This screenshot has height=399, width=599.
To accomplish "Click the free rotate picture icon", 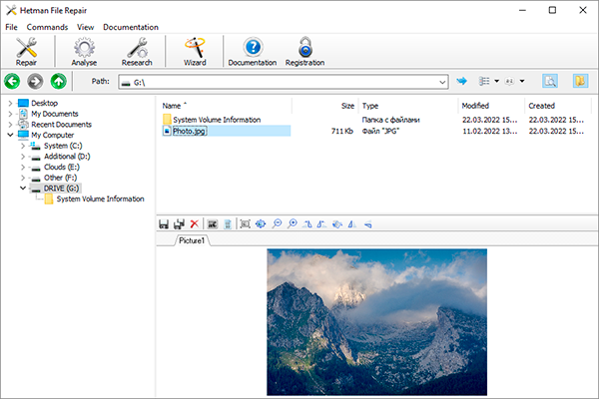I will click(x=337, y=224).
